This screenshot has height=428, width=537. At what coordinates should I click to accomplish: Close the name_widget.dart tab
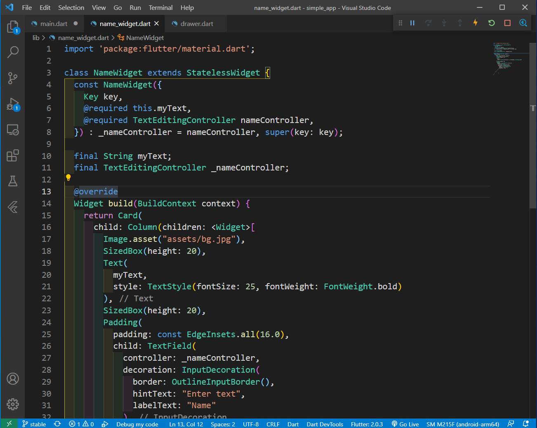point(156,24)
